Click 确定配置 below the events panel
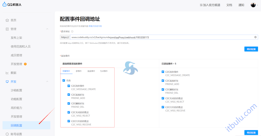Viewport: 261px width, 136px height. (251, 133)
